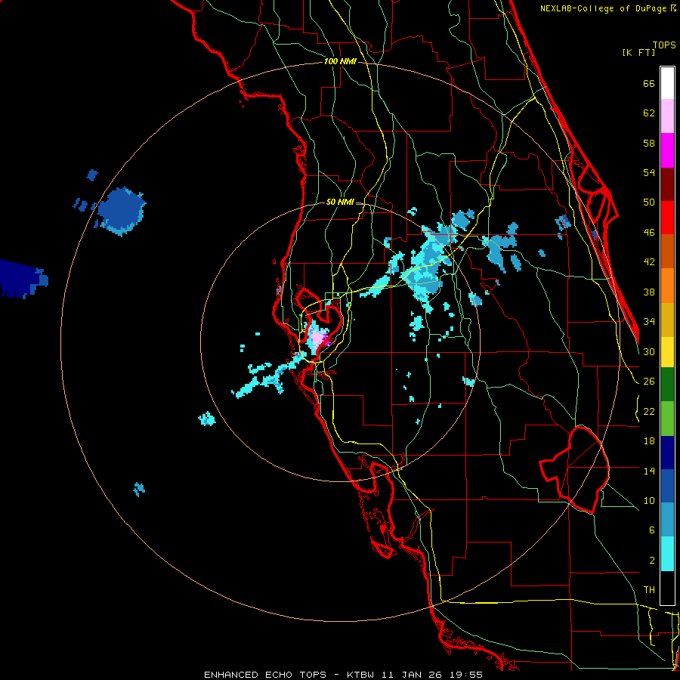Click the 18 legend value
The image size is (680, 680).
(x=649, y=441)
